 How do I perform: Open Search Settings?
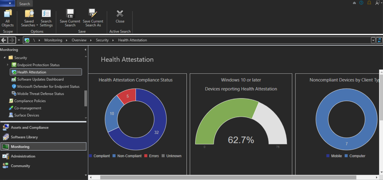coord(46,18)
